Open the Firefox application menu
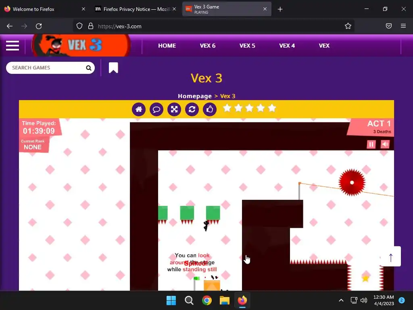Screen dimensions: 413x310 click(403, 26)
